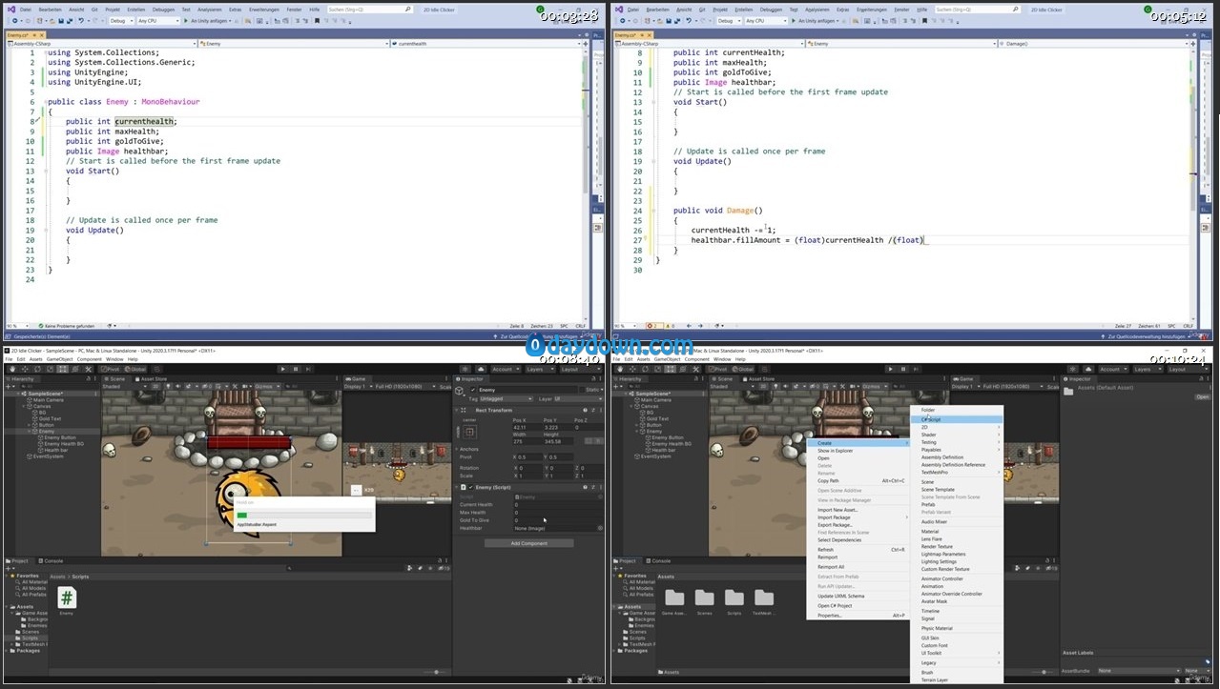Open the Debuggen menu in right Visual Studio window
This screenshot has width=1220, height=689.
click(772, 9)
